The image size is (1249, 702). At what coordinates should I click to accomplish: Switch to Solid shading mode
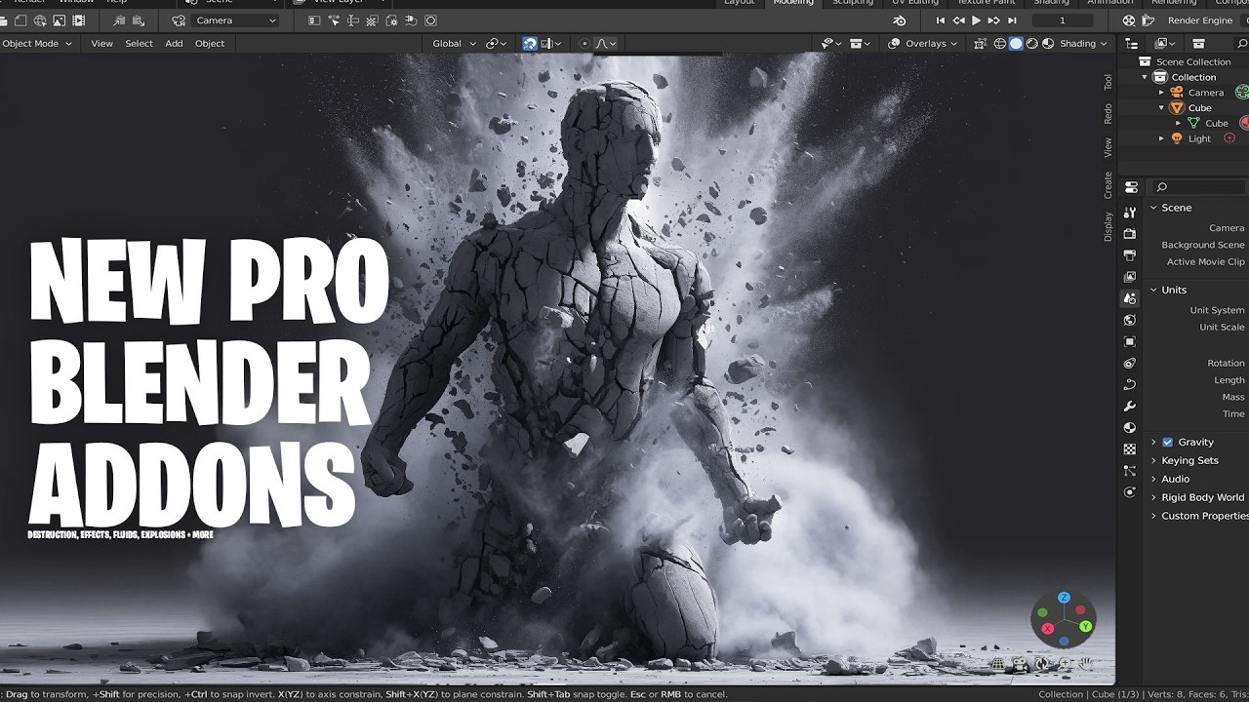point(1016,43)
